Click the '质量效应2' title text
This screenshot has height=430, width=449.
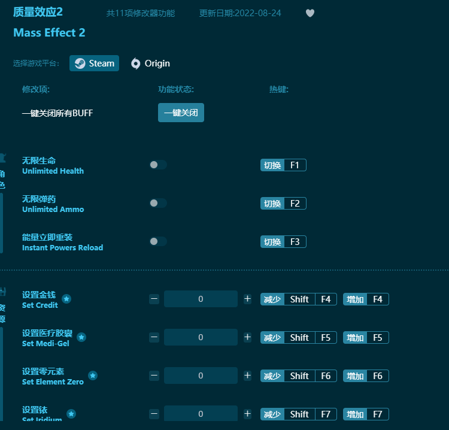tap(38, 12)
